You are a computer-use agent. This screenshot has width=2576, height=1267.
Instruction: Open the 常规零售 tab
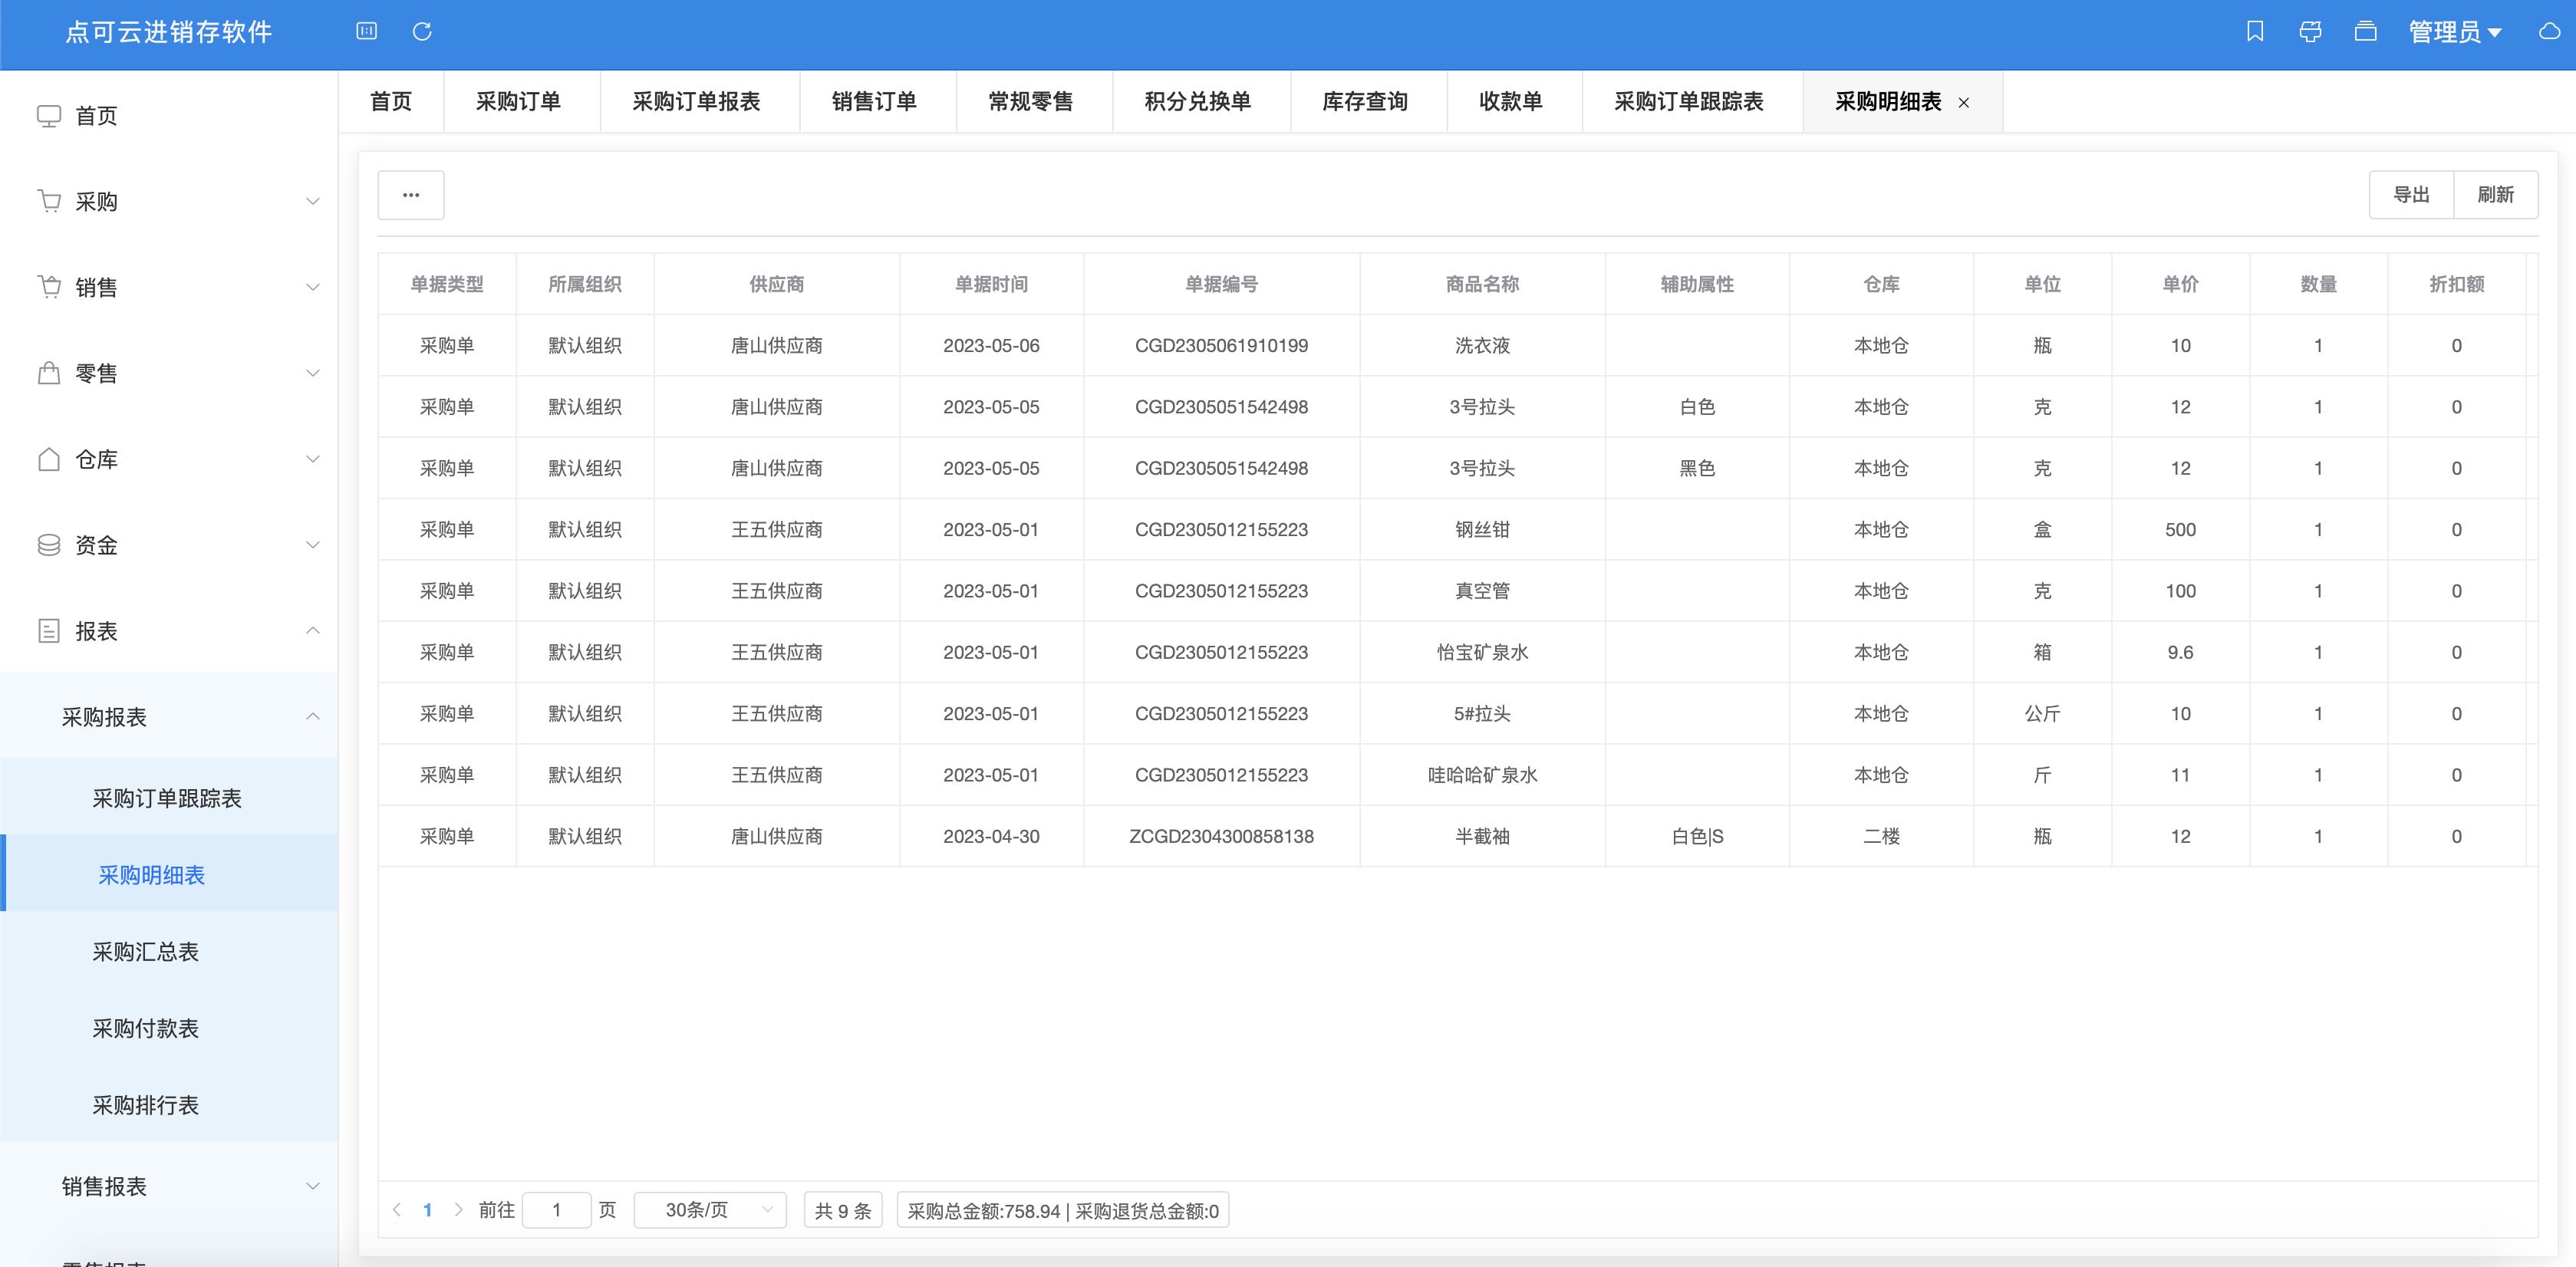(x=1030, y=101)
